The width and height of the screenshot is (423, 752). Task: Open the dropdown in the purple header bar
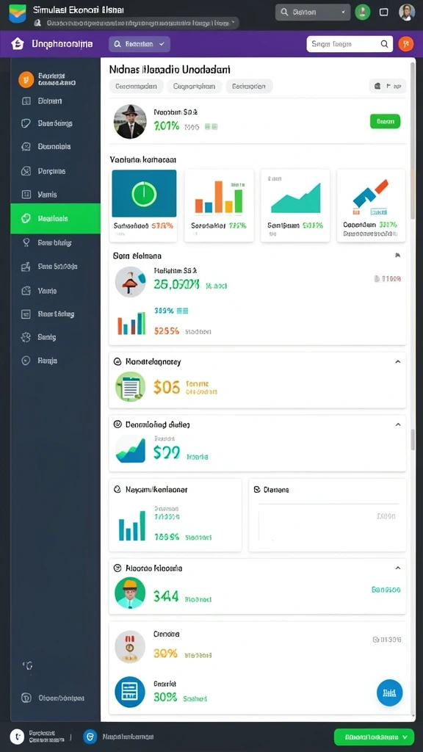[140, 44]
